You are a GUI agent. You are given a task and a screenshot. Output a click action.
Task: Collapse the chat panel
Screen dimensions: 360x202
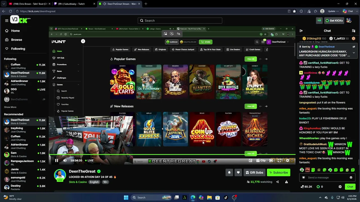coord(301,31)
